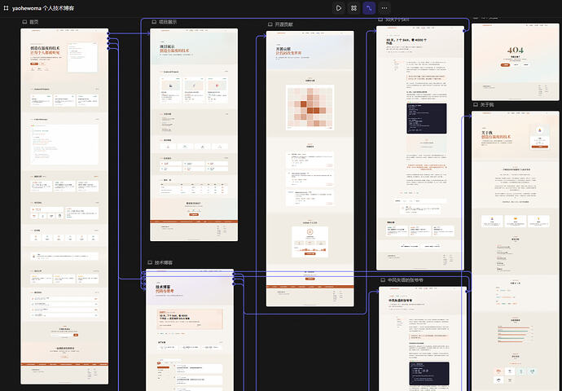Select the 开源贡献 artboard label

(x=284, y=24)
